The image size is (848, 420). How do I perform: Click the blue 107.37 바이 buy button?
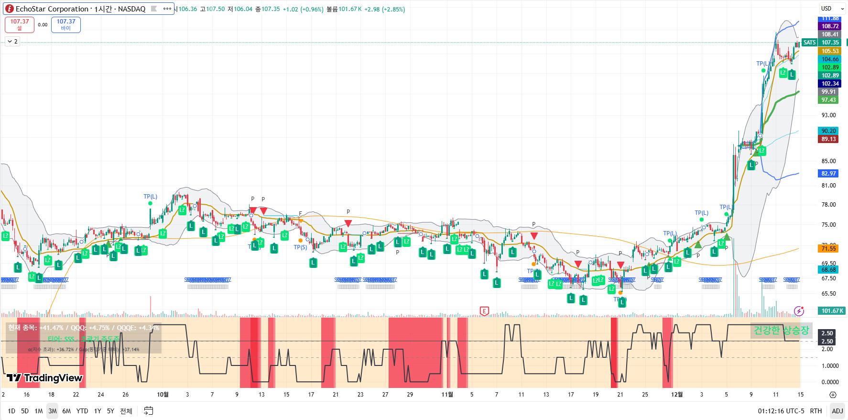pyautogui.click(x=66, y=24)
